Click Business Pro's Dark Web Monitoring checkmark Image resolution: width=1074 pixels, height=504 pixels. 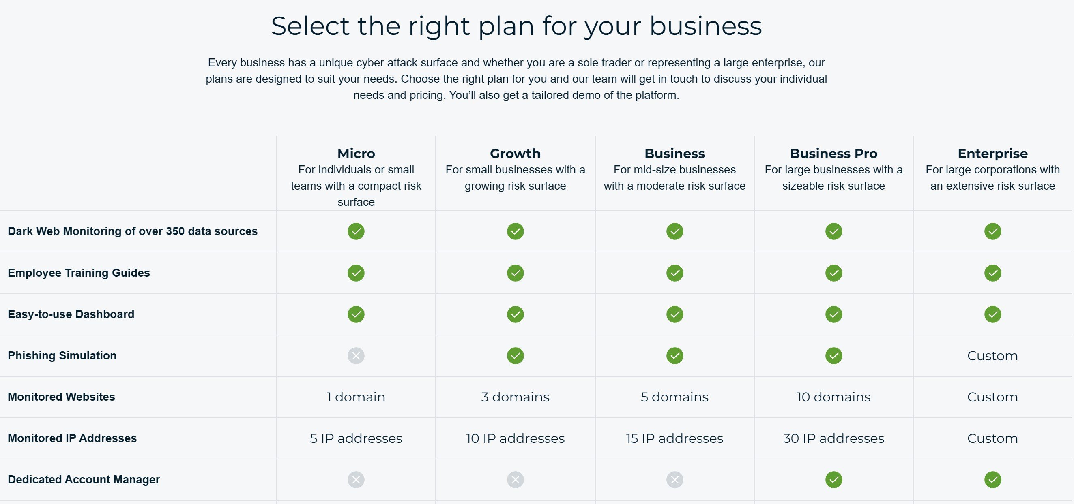833,231
